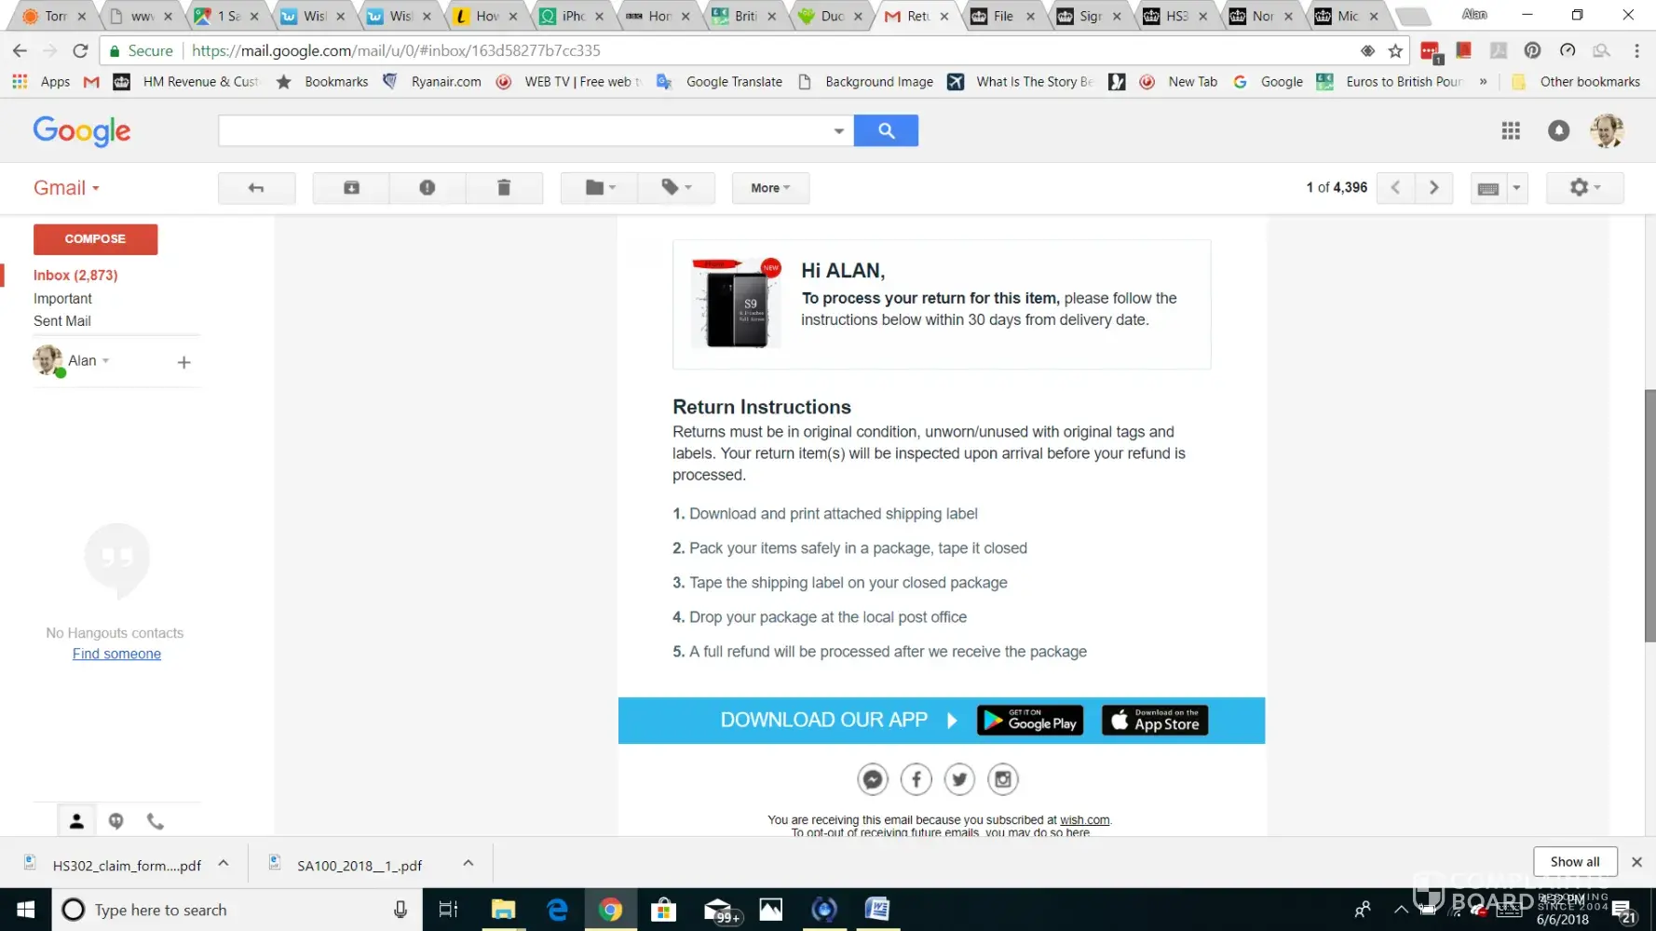Reload the page in Chrome
The height and width of the screenshot is (931, 1656).
point(81,51)
